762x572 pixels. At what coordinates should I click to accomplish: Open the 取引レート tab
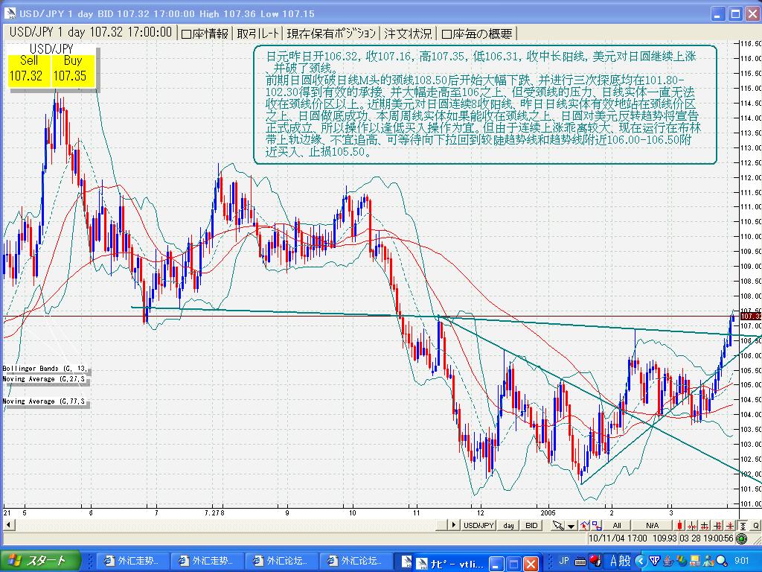[x=258, y=34]
